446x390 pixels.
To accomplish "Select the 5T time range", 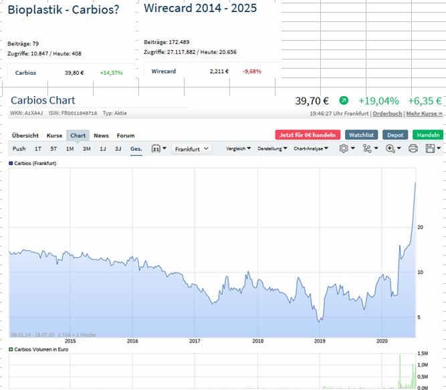I will (53, 148).
